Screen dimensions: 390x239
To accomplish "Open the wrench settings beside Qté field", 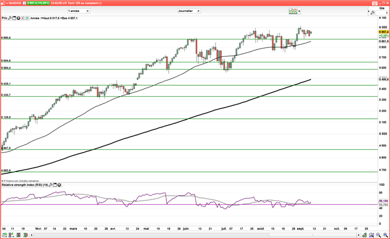I will point(372,13).
